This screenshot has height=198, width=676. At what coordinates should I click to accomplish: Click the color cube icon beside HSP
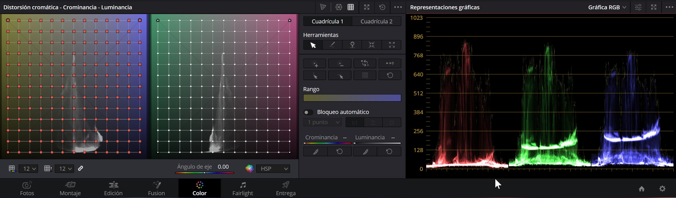click(250, 168)
